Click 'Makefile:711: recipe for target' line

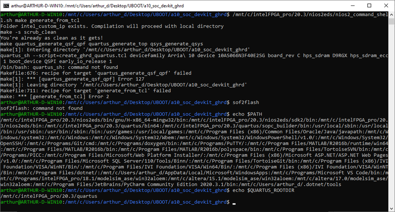(85, 91)
